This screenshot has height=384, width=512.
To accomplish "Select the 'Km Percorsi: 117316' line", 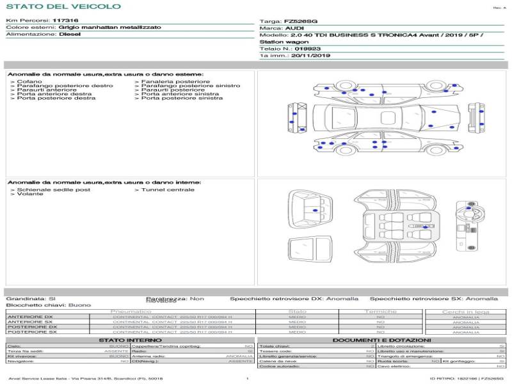I will pyautogui.click(x=42, y=20).
